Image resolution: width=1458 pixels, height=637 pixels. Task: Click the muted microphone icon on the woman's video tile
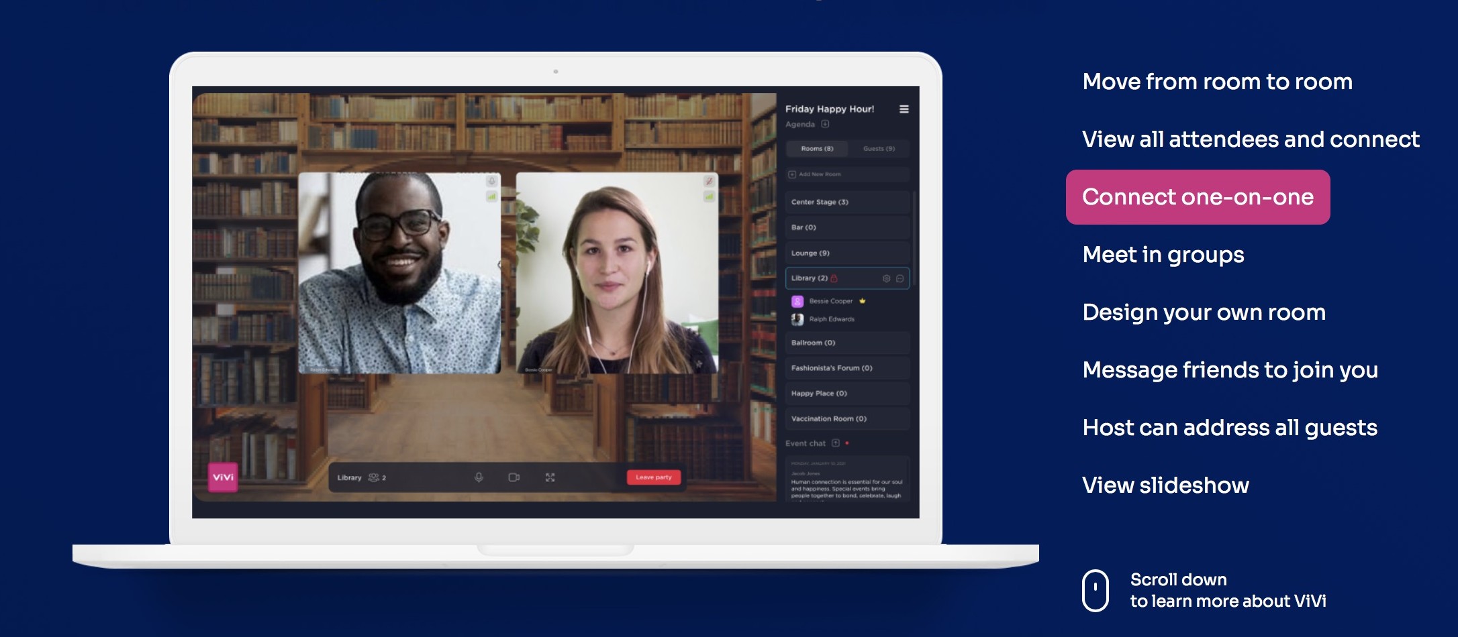pos(709,181)
